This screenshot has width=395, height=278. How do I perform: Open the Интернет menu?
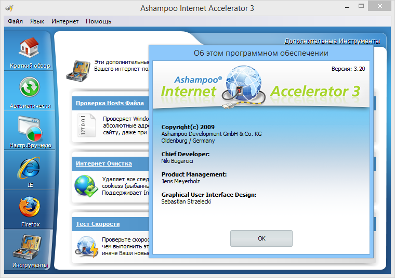pos(65,21)
